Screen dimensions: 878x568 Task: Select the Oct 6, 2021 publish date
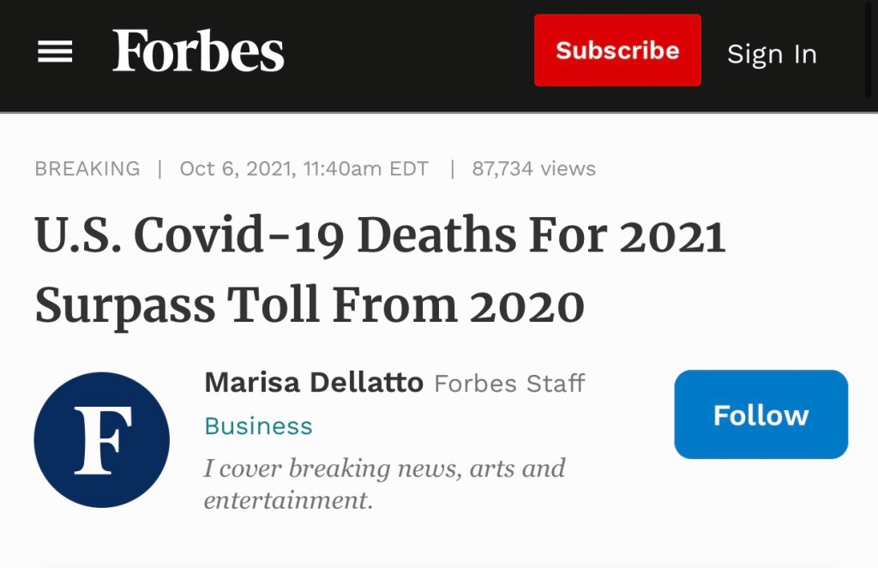(x=234, y=169)
